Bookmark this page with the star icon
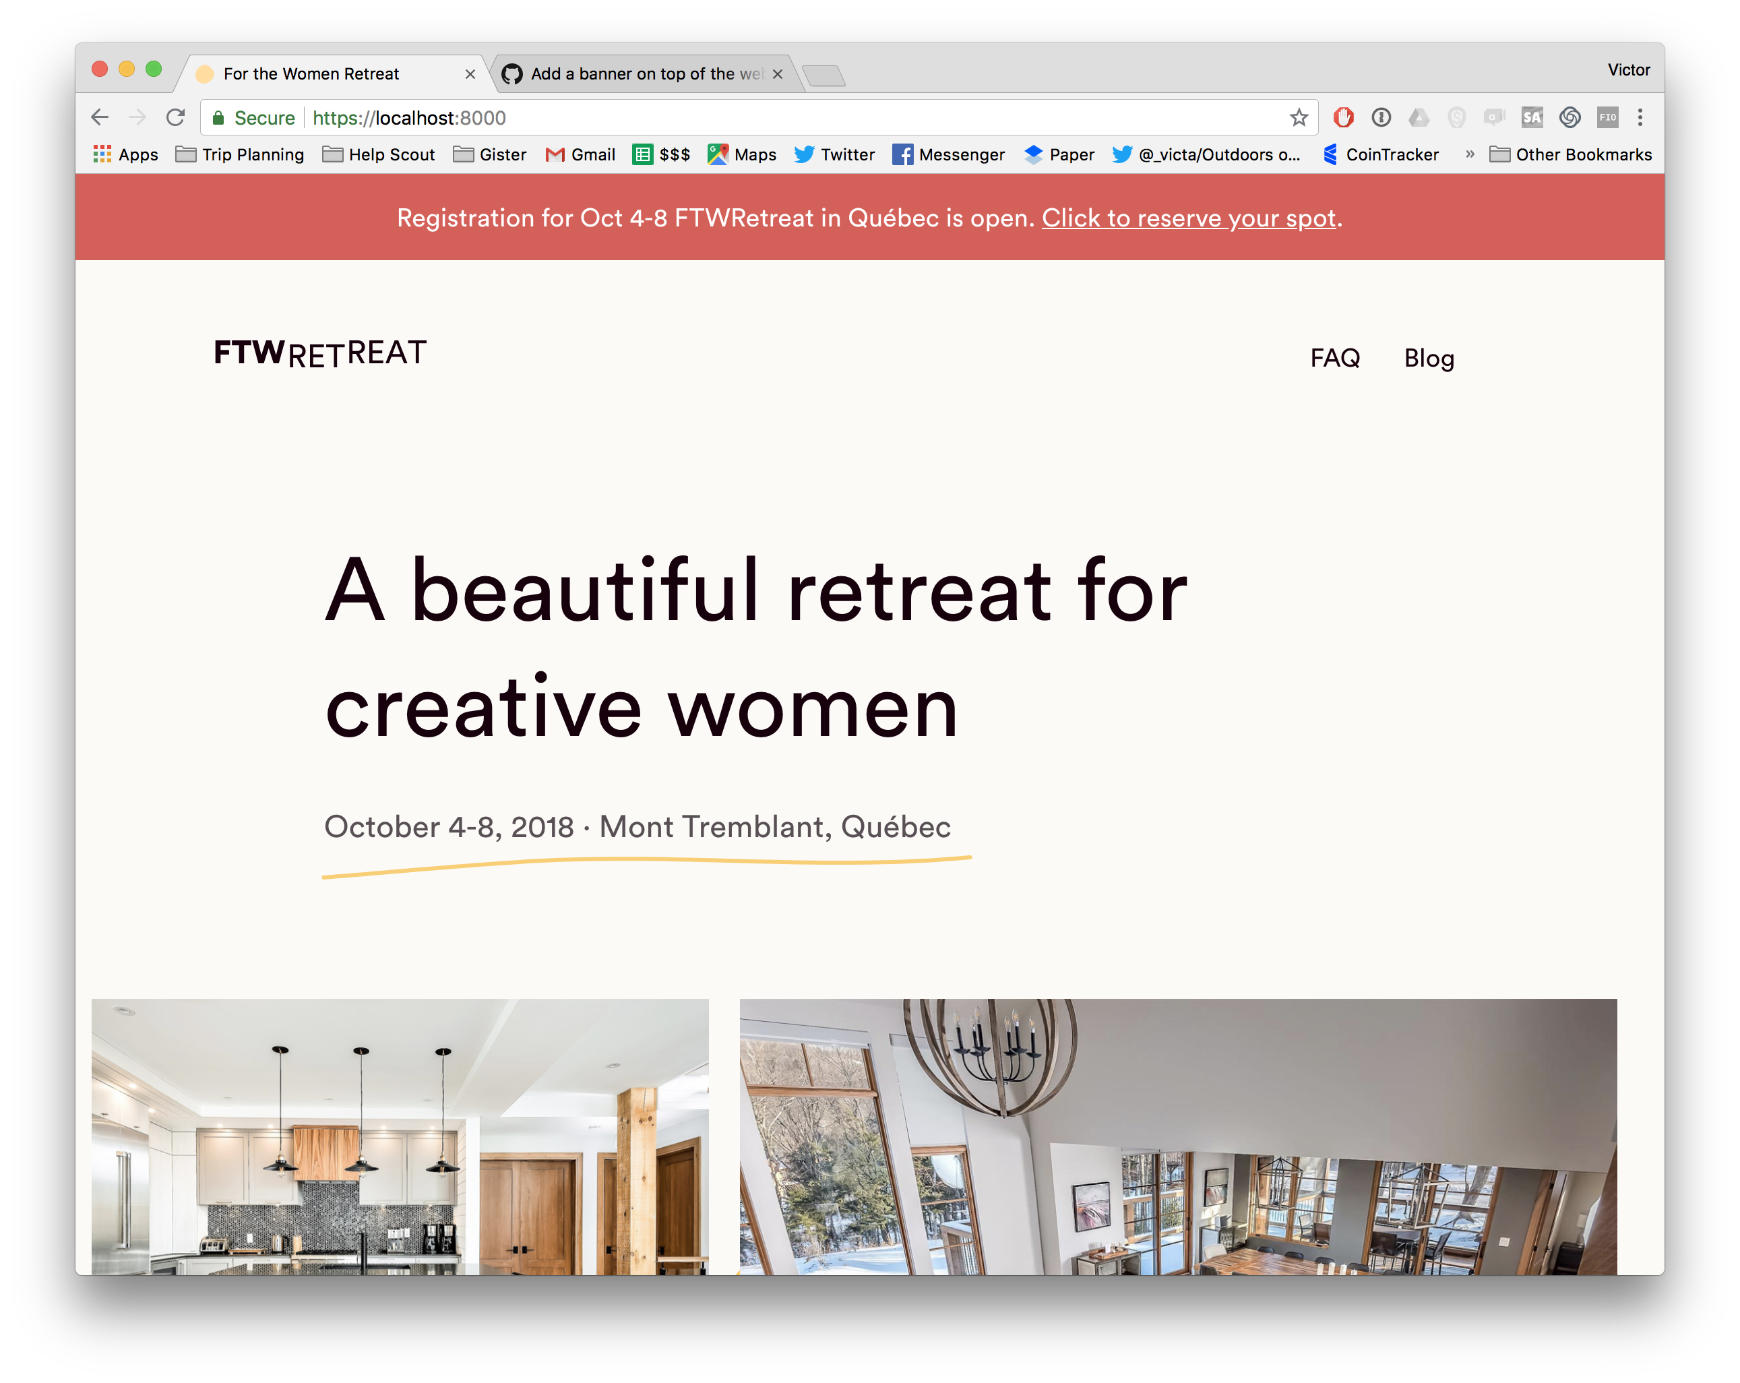 point(1299,118)
